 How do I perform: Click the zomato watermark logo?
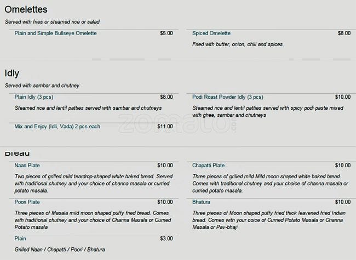pos(177,124)
